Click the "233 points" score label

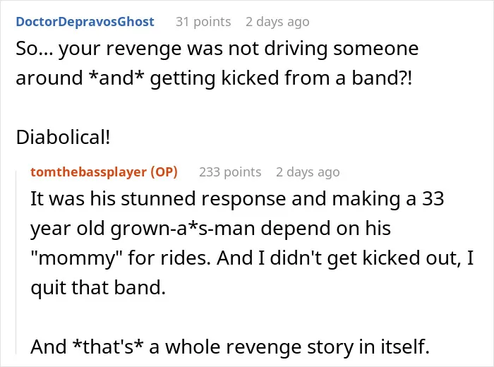click(230, 172)
